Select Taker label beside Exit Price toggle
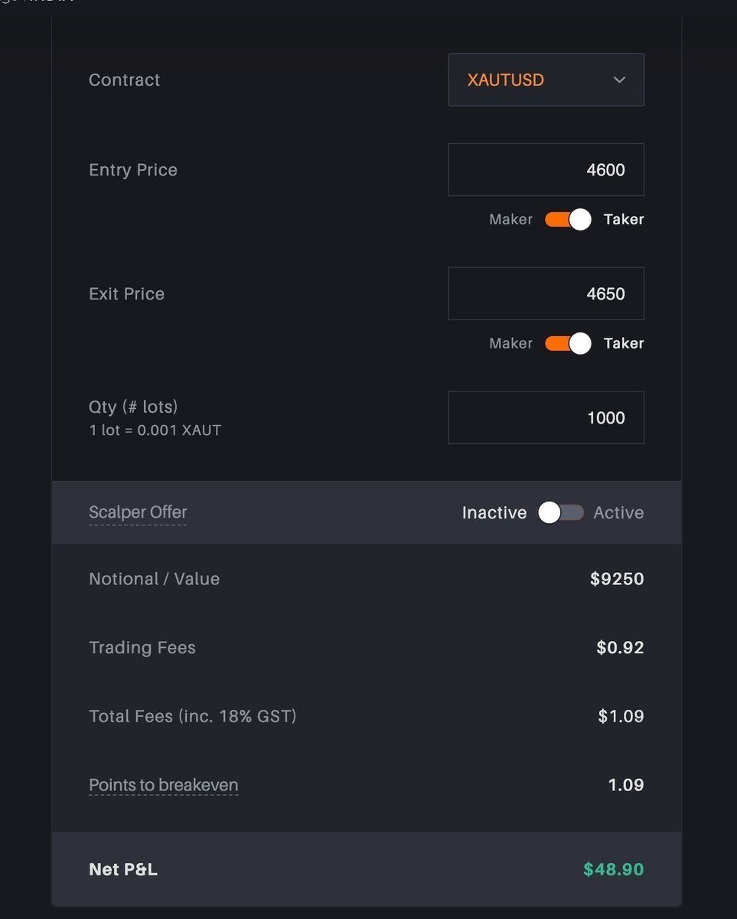The width and height of the screenshot is (737, 919). coord(624,344)
